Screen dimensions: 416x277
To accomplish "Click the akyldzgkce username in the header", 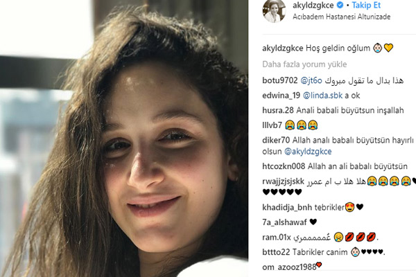I will (x=313, y=6).
